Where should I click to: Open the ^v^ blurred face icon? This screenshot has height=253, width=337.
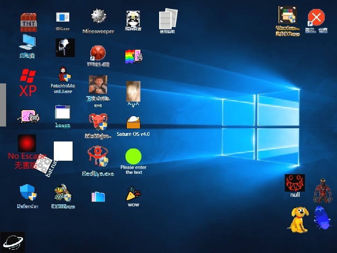coord(133,91)
